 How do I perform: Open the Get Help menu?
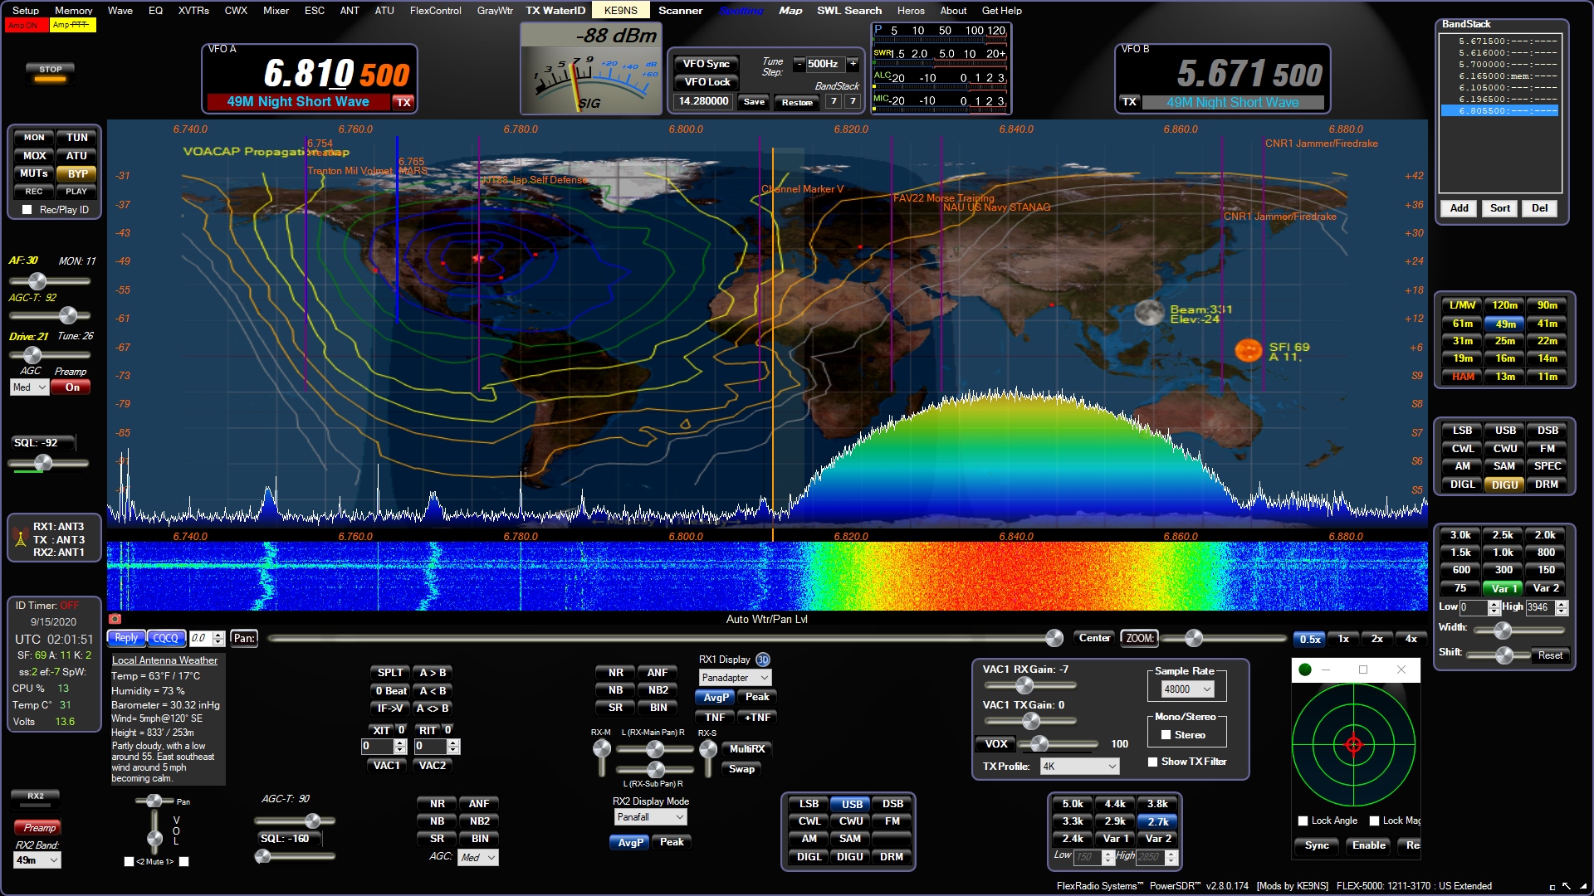(1002, 11)
